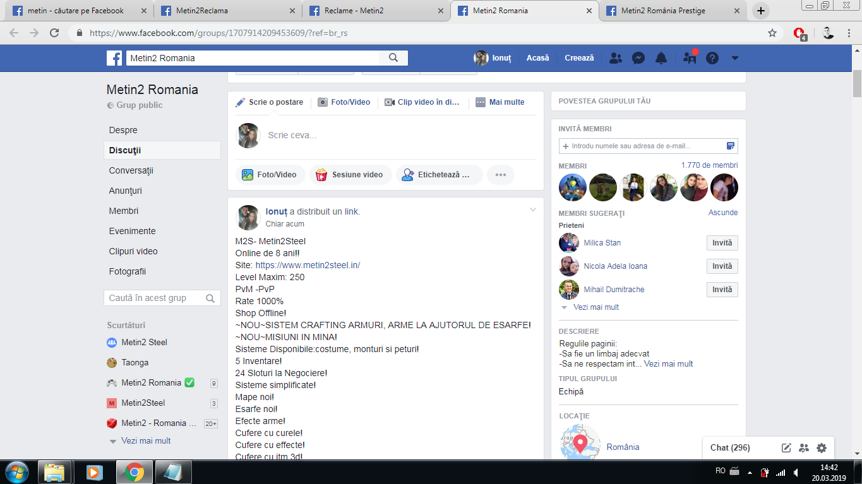Image resolution: width=862 pixels, height=484 pixels.
Task: Select Foto/Video composer tab
Action: (344, 102)
